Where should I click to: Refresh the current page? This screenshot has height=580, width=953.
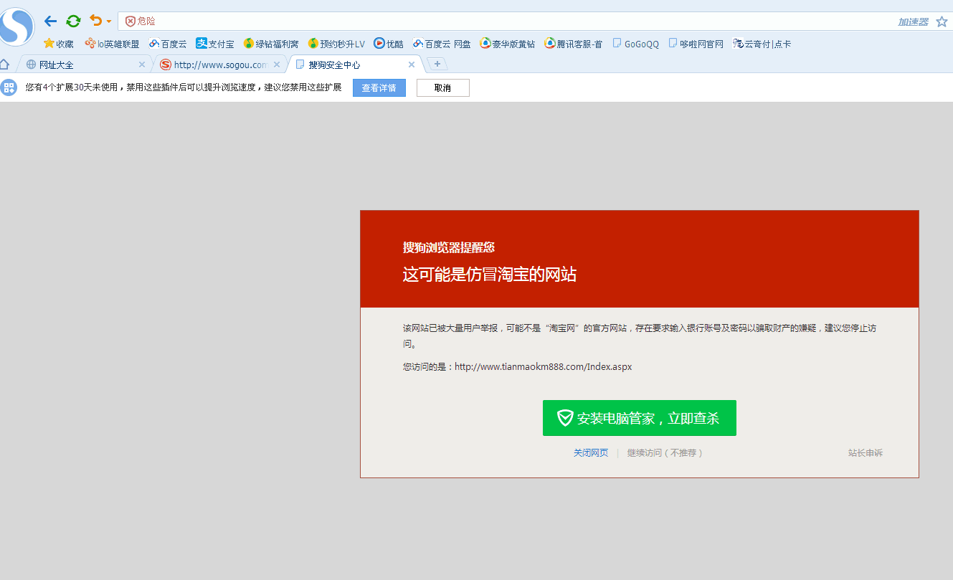(72, 21)
